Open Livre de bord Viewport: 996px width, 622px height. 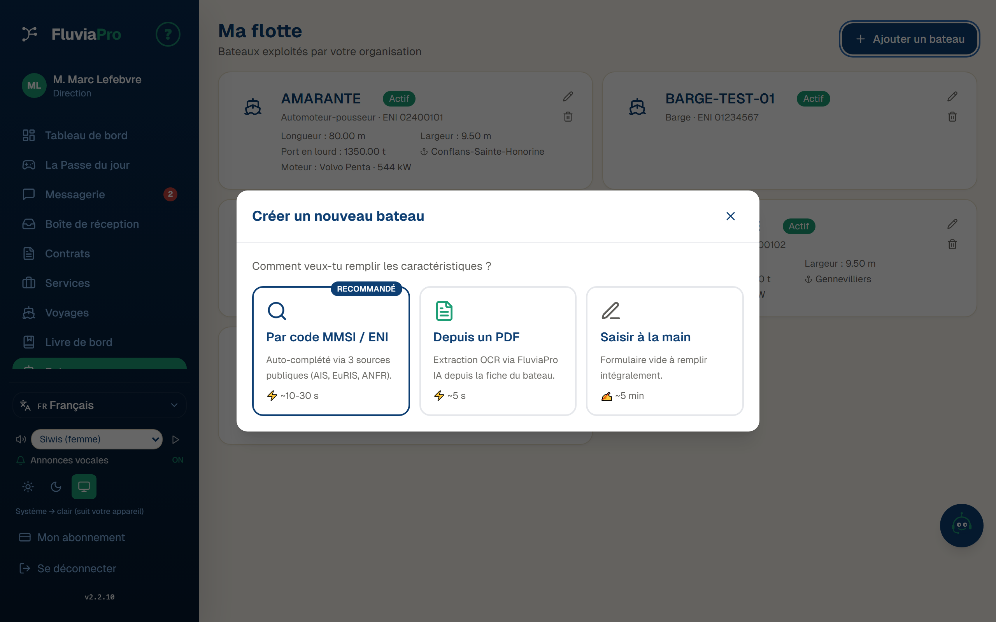pos(99,342)
